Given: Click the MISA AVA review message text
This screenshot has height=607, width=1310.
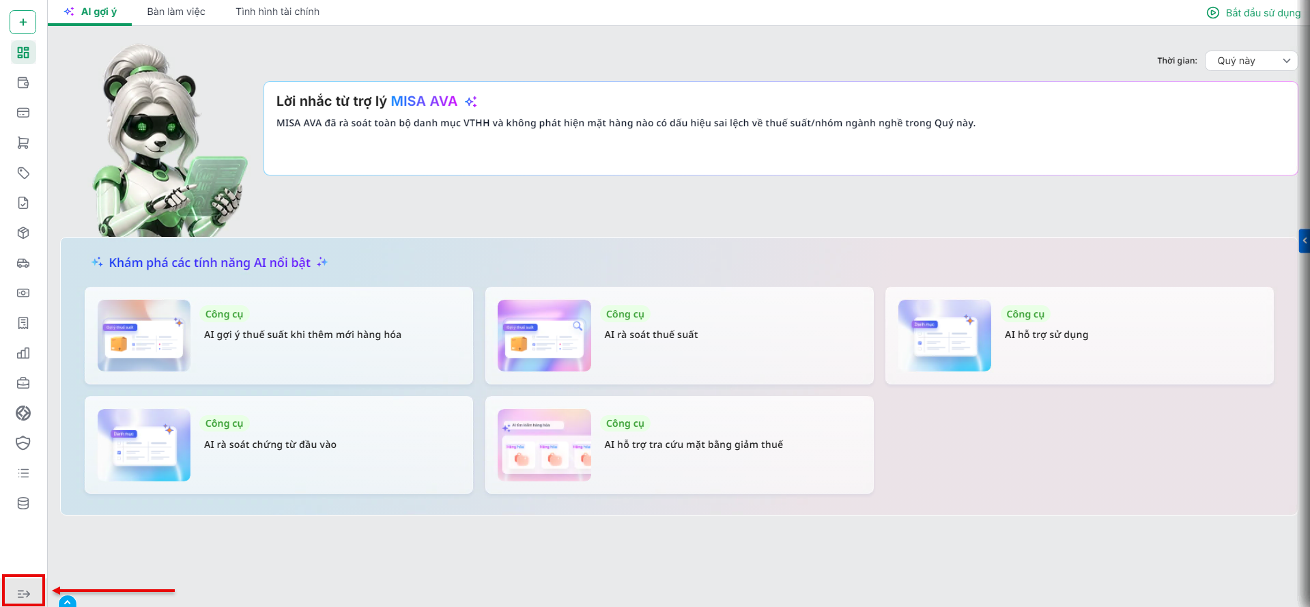Looking at the screenshot, I should (x=626, y=123).
